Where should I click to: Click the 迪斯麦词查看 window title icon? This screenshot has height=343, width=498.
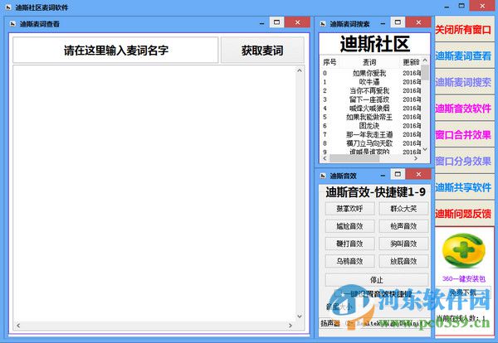click(x=12, y=24)
